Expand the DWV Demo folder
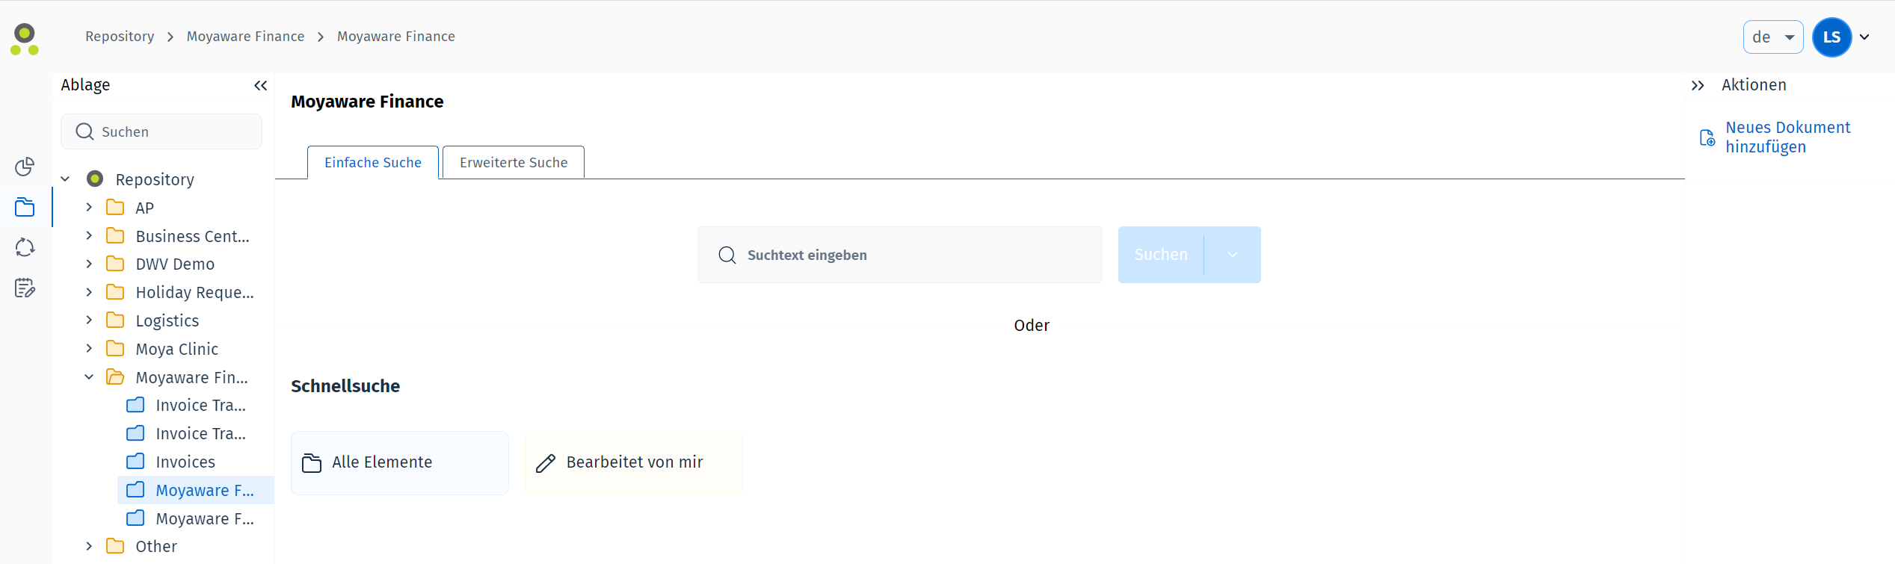 coord(89,264)
